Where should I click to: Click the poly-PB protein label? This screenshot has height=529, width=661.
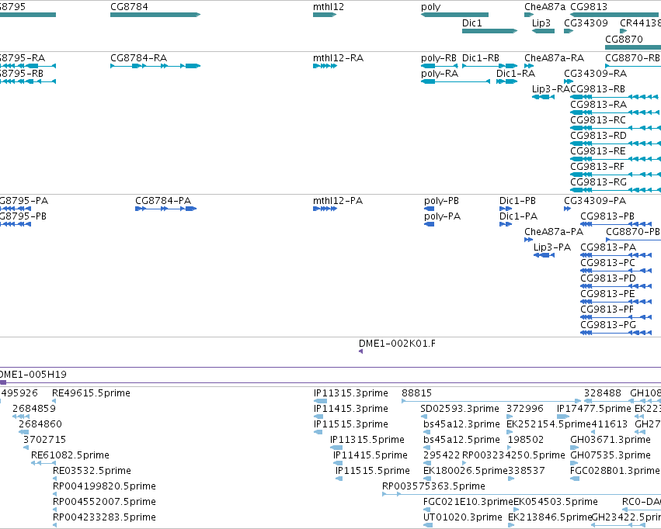(441, 201)
